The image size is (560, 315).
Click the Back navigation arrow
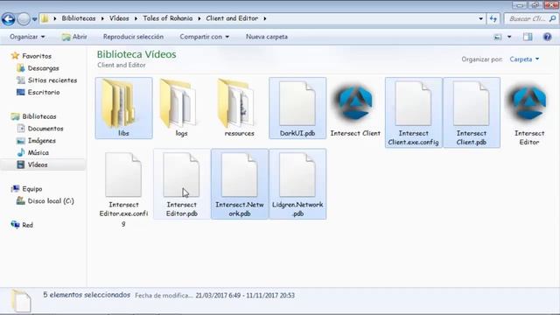coord(9,19)
